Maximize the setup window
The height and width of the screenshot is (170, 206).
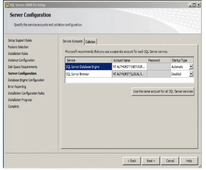click(194, 5)
